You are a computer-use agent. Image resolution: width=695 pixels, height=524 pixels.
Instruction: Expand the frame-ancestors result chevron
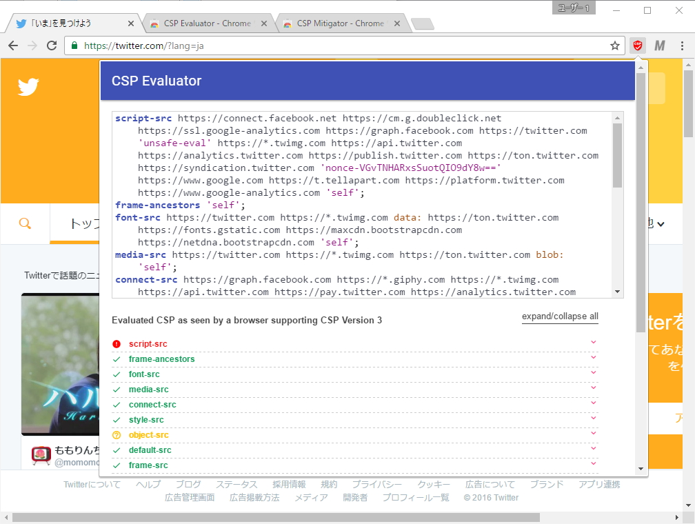(594, 357)
